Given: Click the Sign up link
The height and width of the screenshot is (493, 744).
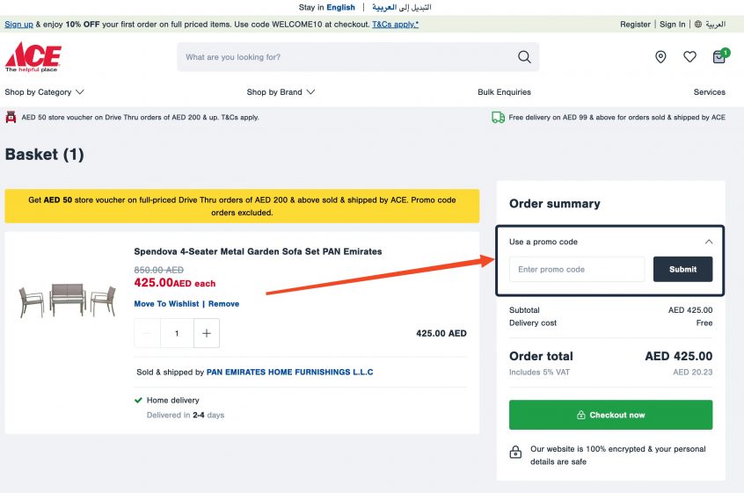Looking at the screenshot, I should (19, 25).
